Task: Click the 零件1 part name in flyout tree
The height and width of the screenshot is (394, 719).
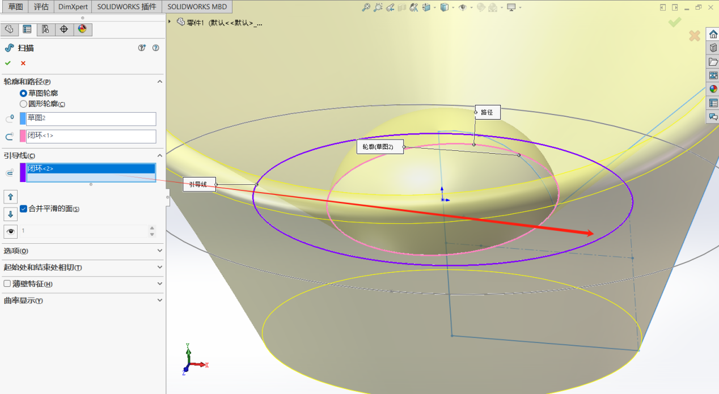Action: [196, 23]
